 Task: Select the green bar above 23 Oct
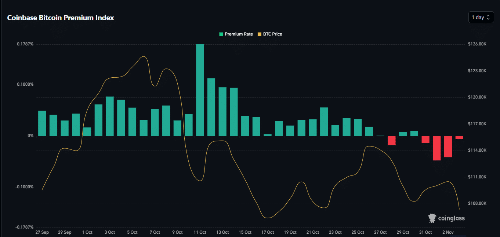pyautogui.click(x=335, y=130)
